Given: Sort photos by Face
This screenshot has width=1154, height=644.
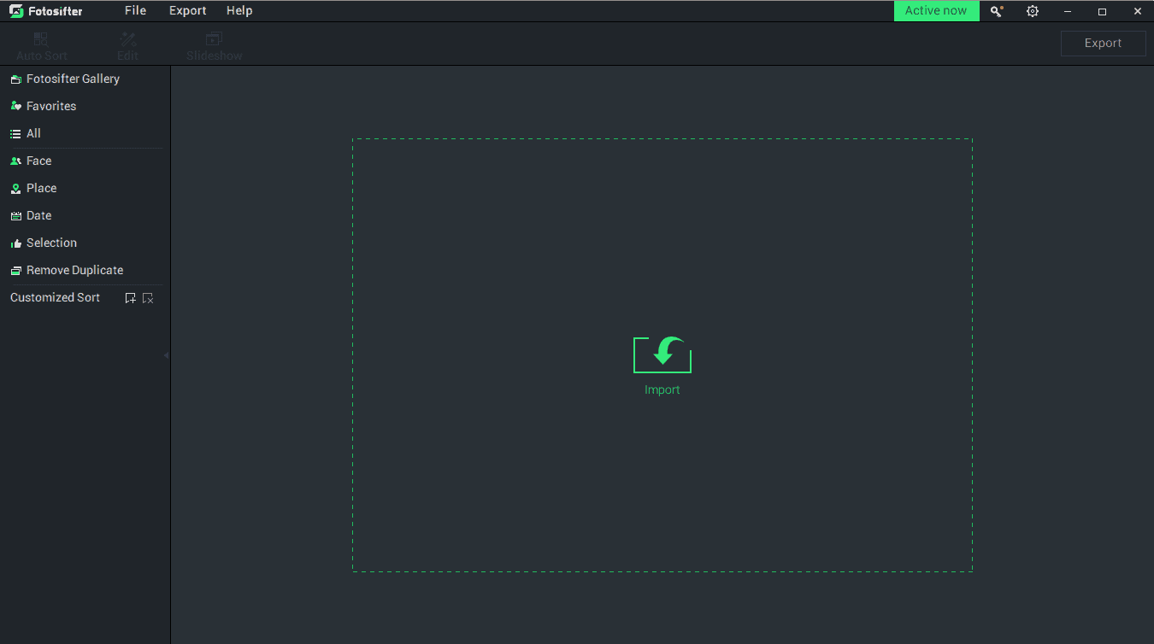Looking at the screenshot, I should [x=38, y=161].
